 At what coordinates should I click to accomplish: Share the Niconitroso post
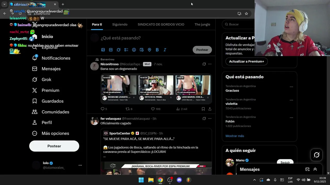pos(210,109)
